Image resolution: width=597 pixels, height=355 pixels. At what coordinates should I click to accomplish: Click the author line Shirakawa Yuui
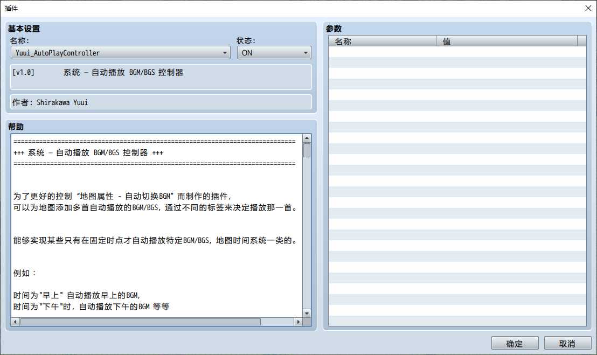161,102
